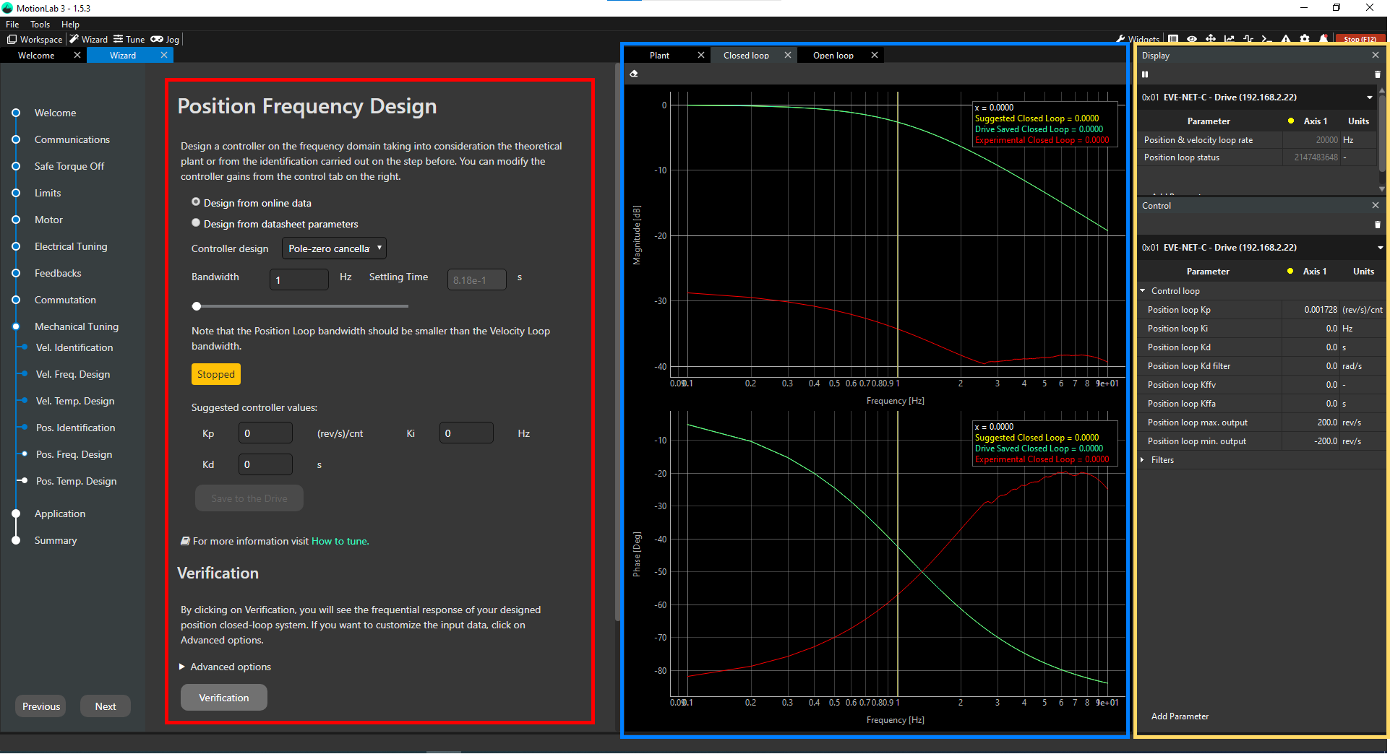
Task: Follow the How to tune link
Action: [340, 541]
